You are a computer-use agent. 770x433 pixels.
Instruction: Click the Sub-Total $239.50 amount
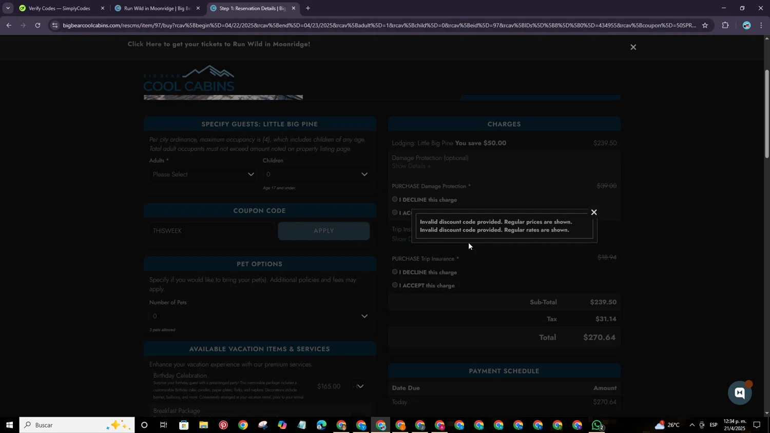[x=603, y=302]
